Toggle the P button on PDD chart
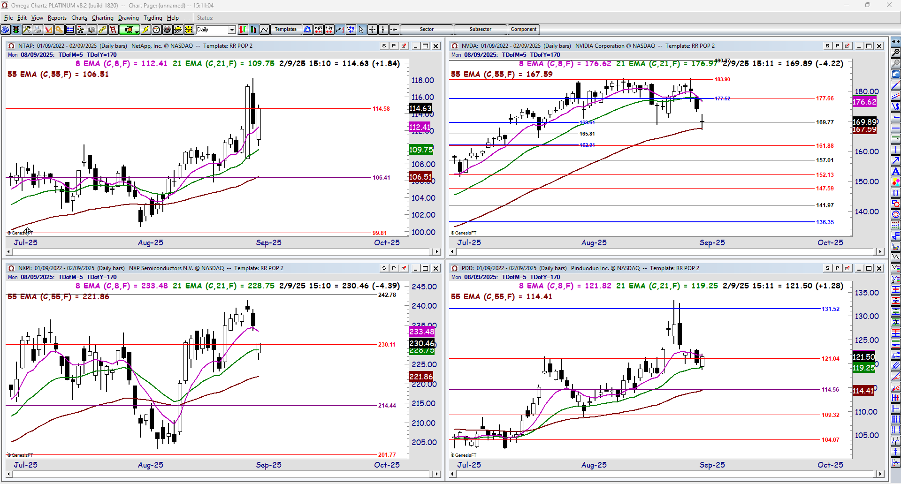This screenshot has width=901, height=484. coord(837,268)
